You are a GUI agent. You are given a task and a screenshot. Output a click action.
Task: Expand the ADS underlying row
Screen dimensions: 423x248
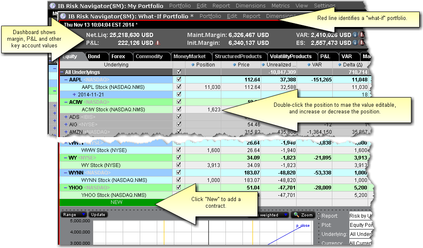66,117
